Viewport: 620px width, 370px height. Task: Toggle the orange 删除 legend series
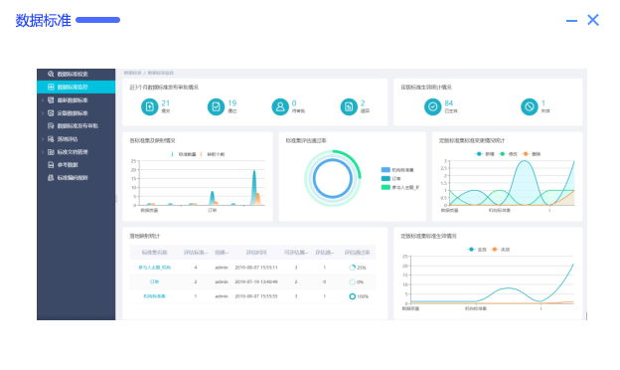click(x=531, y=154)
